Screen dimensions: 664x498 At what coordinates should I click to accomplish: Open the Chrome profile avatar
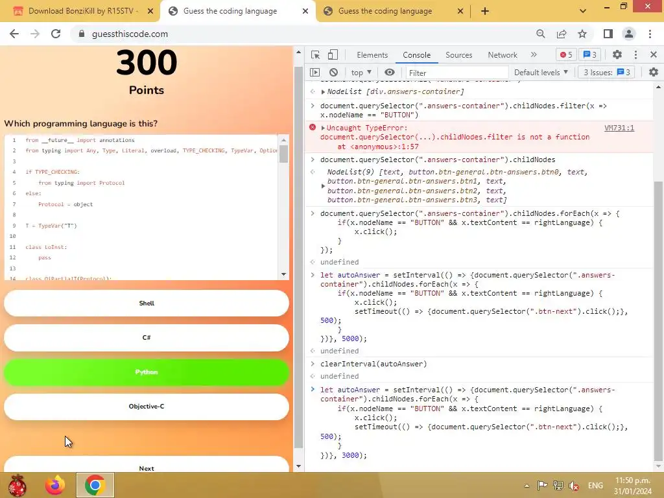[629, 34]
